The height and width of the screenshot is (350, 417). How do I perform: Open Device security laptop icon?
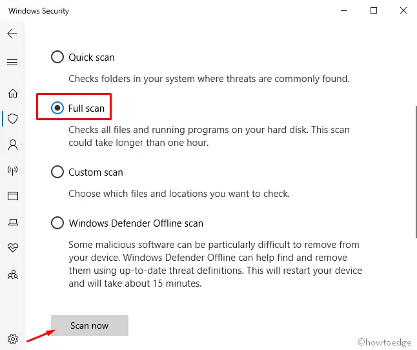[x=12, y=222]
